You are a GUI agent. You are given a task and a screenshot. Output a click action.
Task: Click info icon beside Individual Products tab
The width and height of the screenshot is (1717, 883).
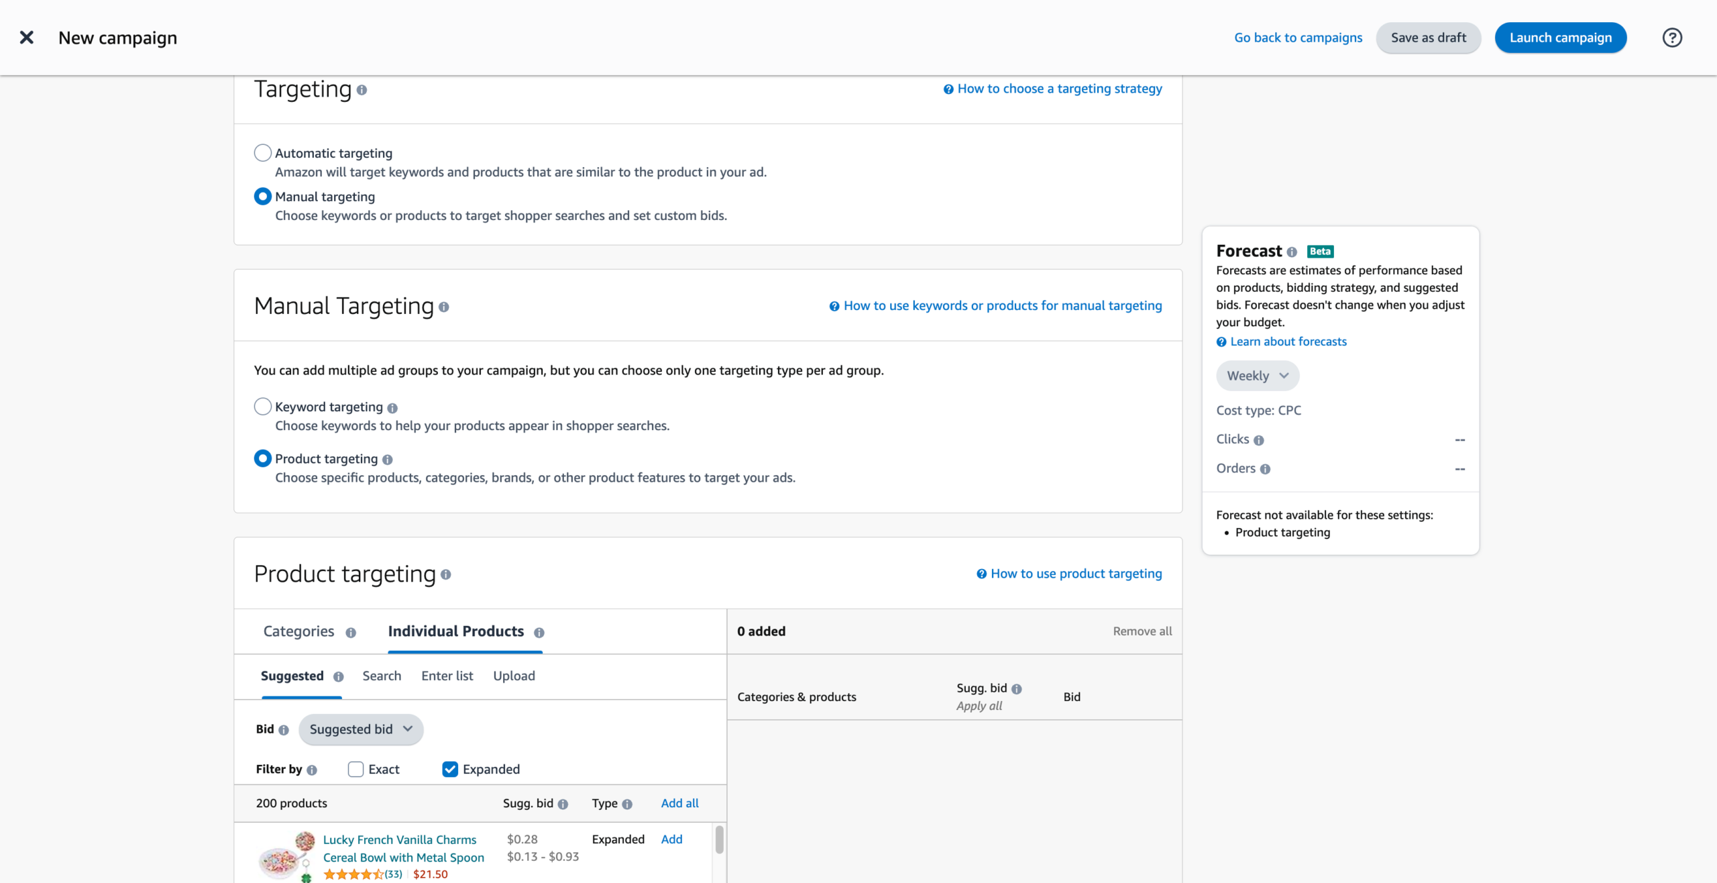539,632
